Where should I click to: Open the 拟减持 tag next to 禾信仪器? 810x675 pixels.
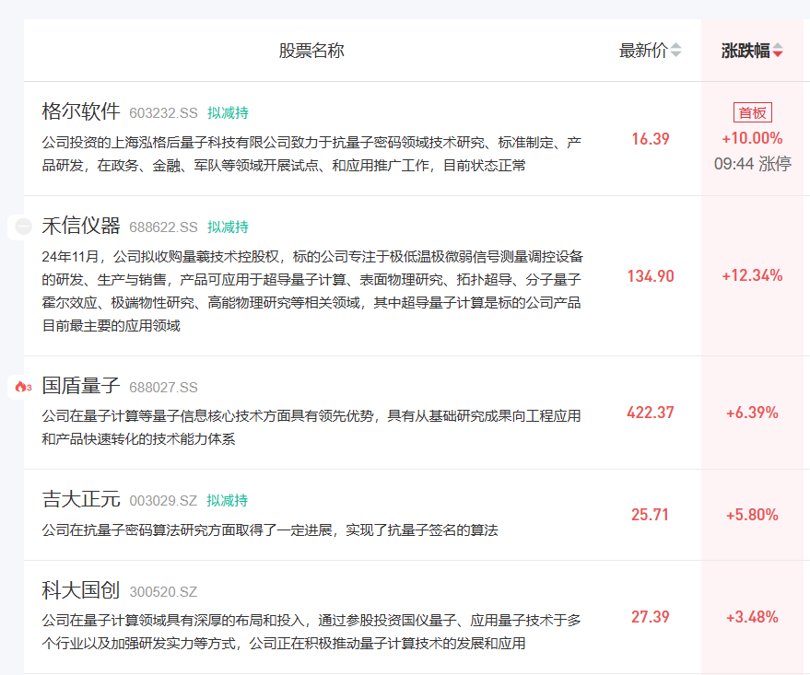click(228, 227)
